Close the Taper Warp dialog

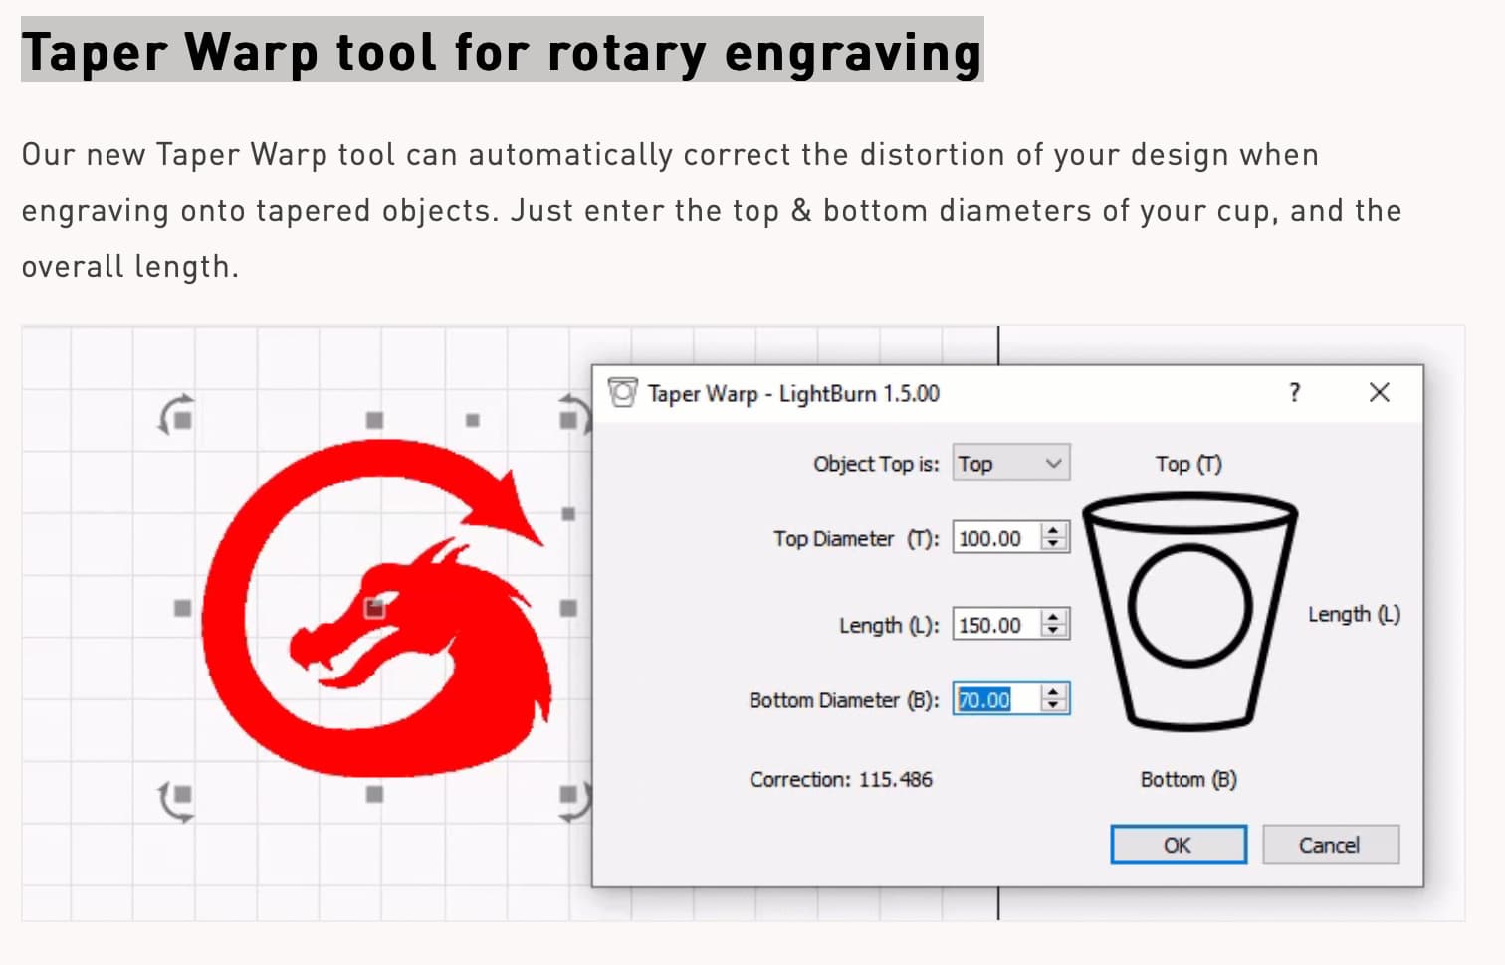(1379, 392)
